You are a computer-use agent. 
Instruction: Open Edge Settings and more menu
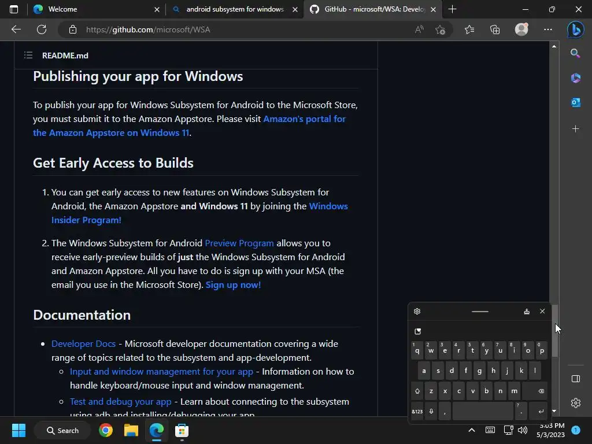coord(548,29)
